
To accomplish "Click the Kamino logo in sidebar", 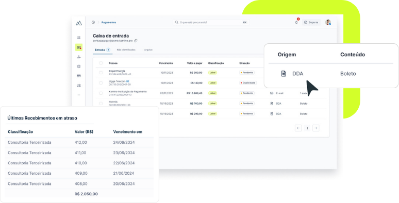I will point(79,23).
